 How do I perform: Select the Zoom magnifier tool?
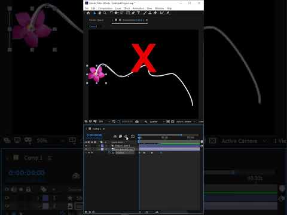(x=105, y=13)
